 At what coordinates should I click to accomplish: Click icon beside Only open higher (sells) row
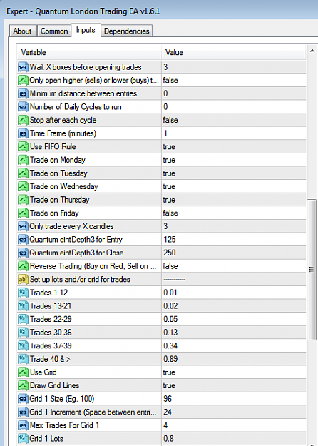coord(23,81)
